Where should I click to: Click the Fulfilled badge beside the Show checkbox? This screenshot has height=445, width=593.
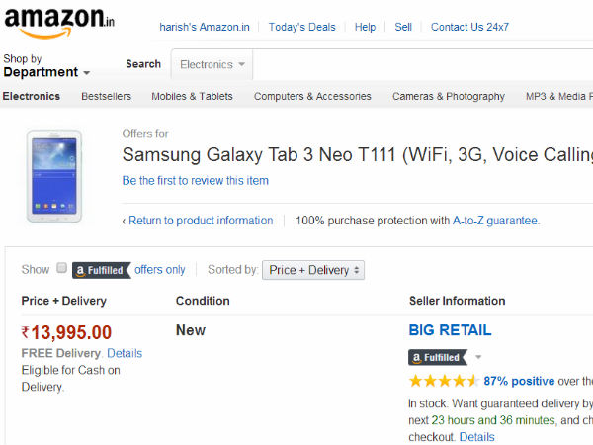[x=101, y=269]
